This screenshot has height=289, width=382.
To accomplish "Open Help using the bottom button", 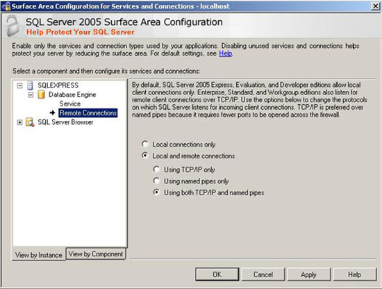I will click(x=354, y=274).
